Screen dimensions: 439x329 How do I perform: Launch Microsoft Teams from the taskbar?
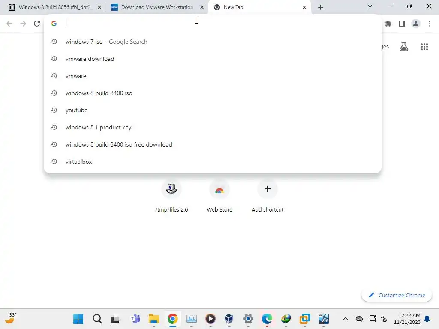click(135, 319)
